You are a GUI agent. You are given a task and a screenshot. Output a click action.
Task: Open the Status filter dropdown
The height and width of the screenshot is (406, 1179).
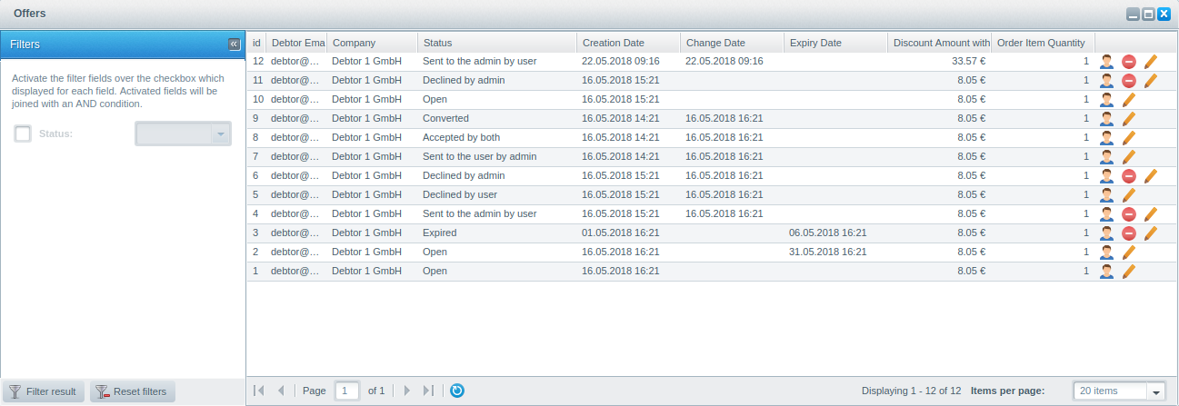click(220, 134)
